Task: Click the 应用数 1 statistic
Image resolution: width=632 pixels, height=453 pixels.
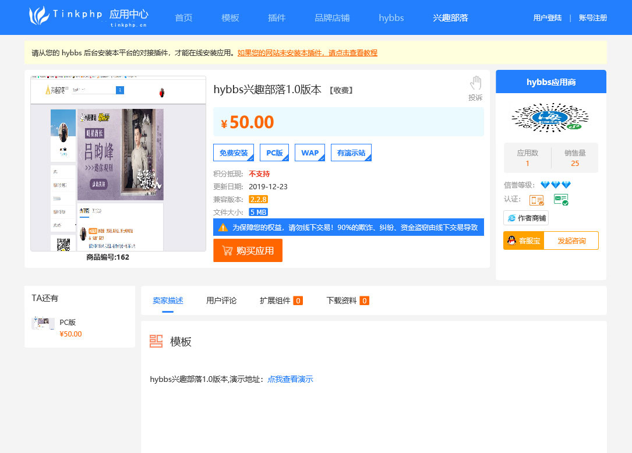Action: coord(528,158)
